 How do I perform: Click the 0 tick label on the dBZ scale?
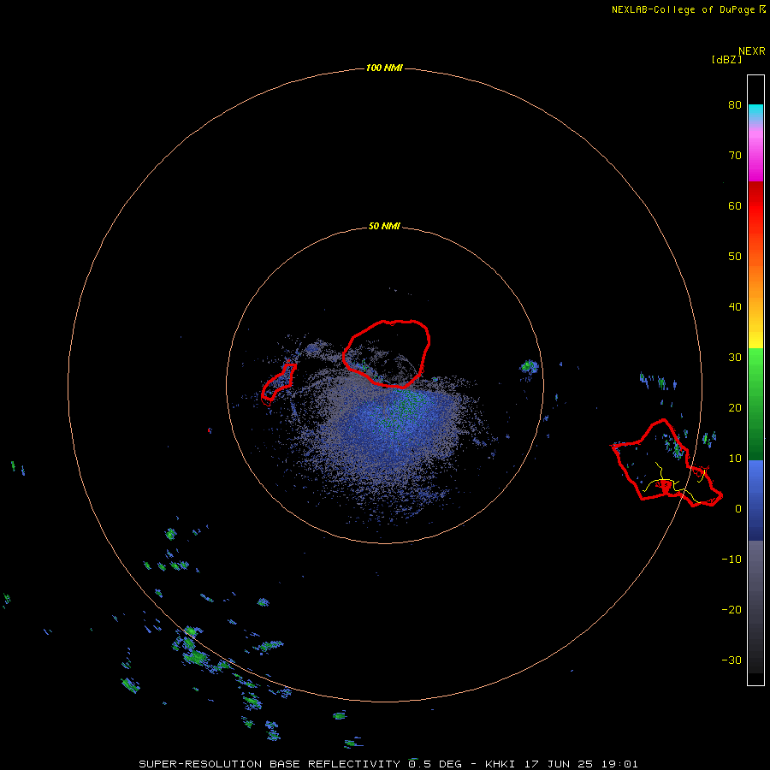738,509
